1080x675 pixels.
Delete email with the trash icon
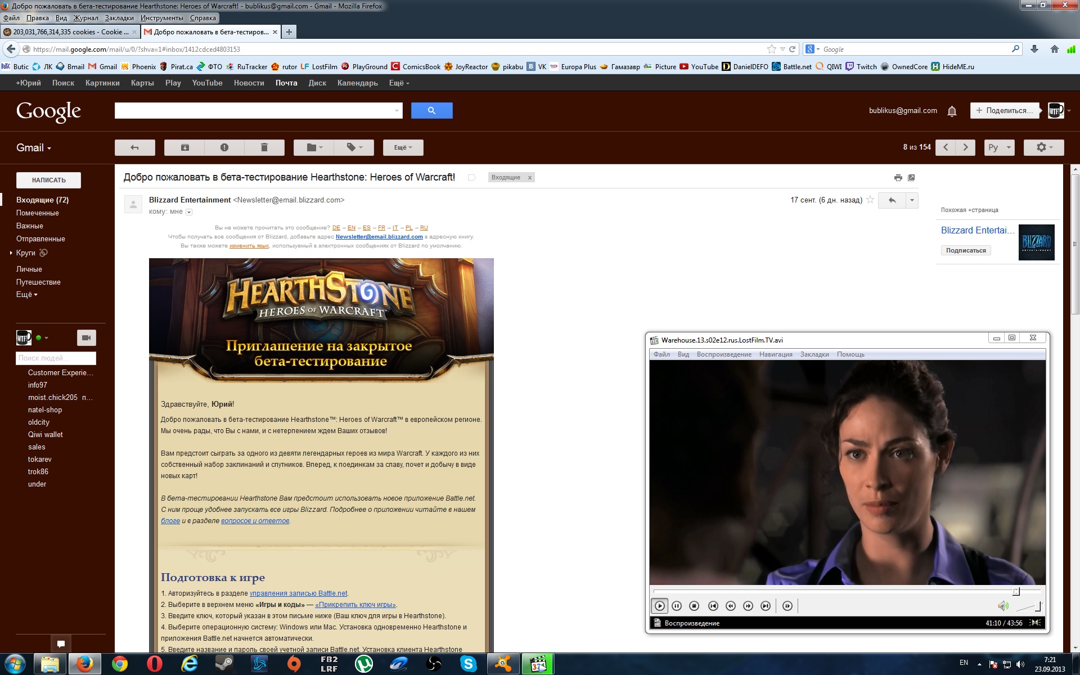click(264, 147)
